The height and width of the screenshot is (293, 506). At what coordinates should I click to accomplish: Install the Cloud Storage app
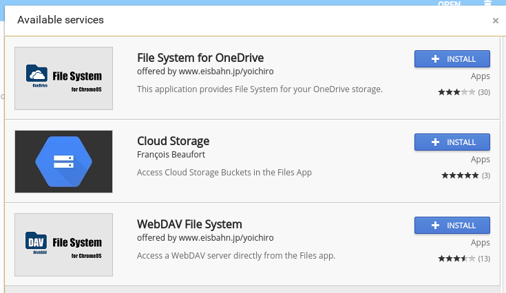(x=452, y=142)
